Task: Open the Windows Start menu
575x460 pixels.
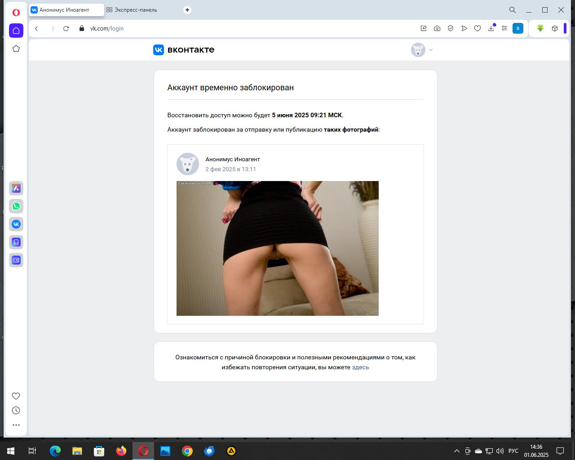Action: tap(11, 451)
